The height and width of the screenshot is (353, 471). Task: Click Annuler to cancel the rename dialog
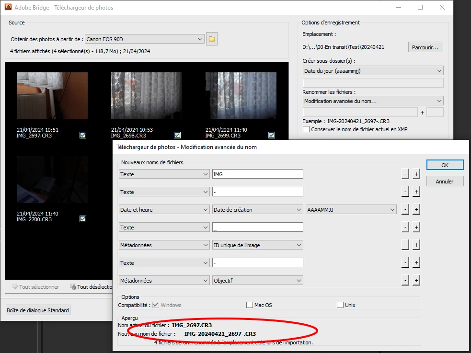pyautogui.click(x=445, y=182)
